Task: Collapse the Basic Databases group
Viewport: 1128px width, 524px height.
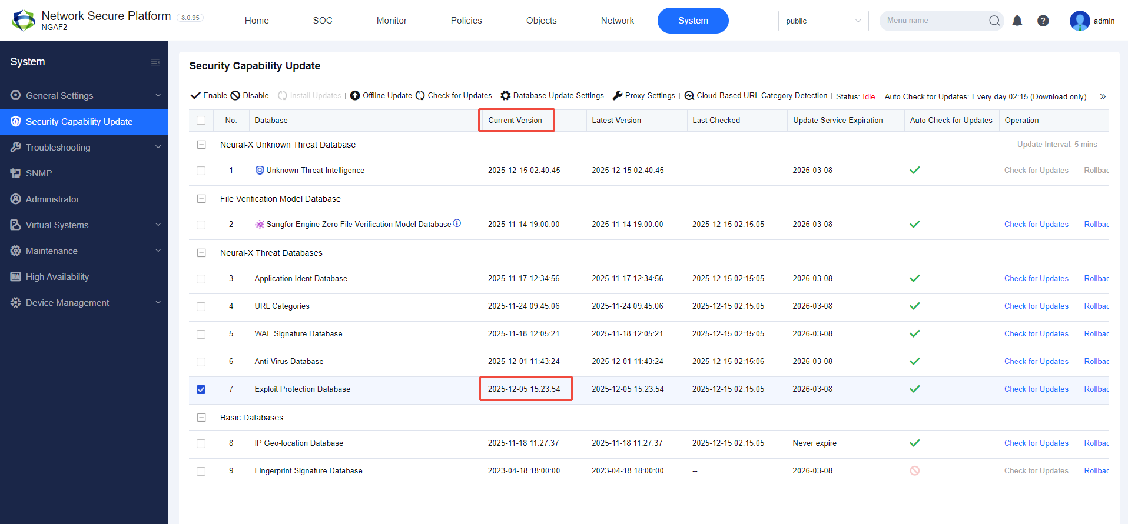Action: (x=201, y=418)
